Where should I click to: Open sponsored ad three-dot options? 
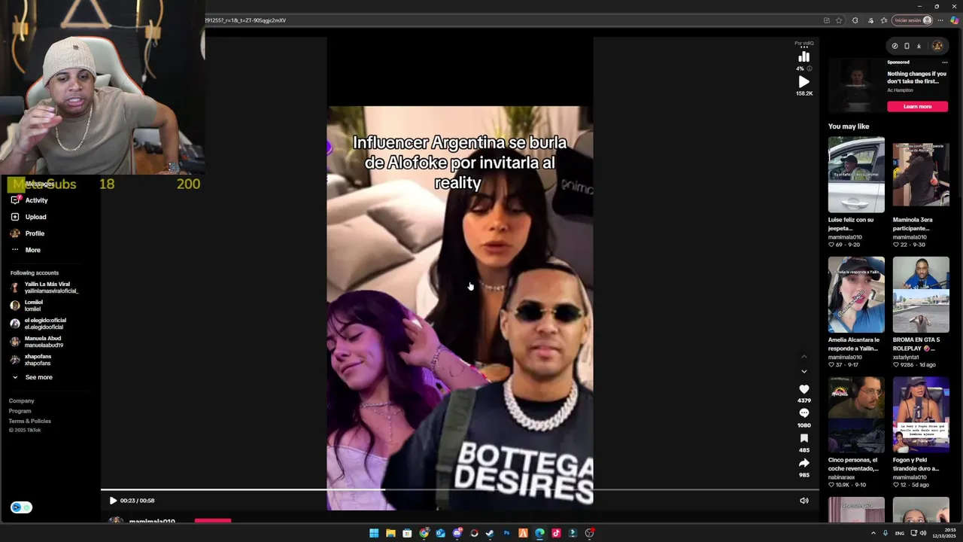945,62
